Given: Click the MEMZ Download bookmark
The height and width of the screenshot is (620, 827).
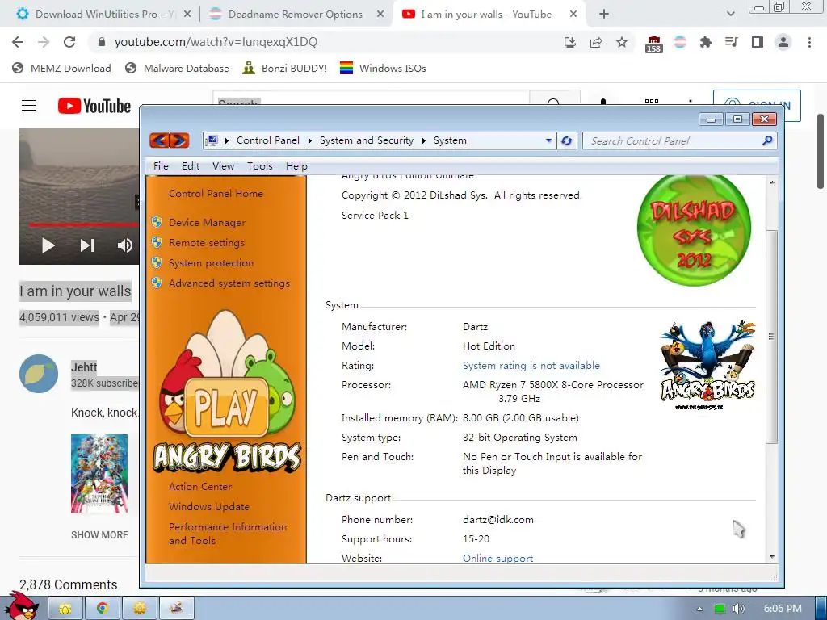Looking at the screenshot, I should click(x=61, y=68).
